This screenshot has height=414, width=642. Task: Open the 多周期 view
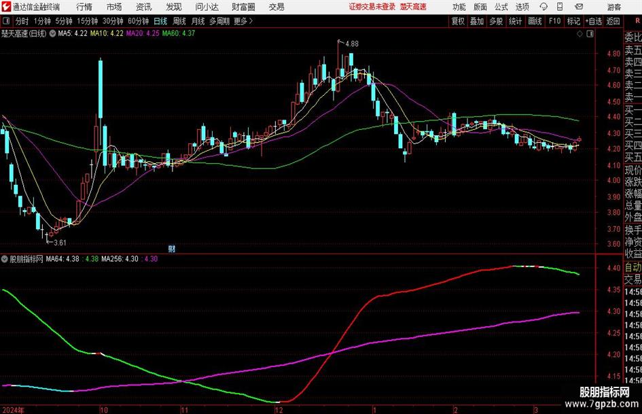pos(219,21)
